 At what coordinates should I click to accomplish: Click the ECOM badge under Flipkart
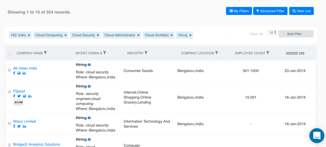pos(18,102)
